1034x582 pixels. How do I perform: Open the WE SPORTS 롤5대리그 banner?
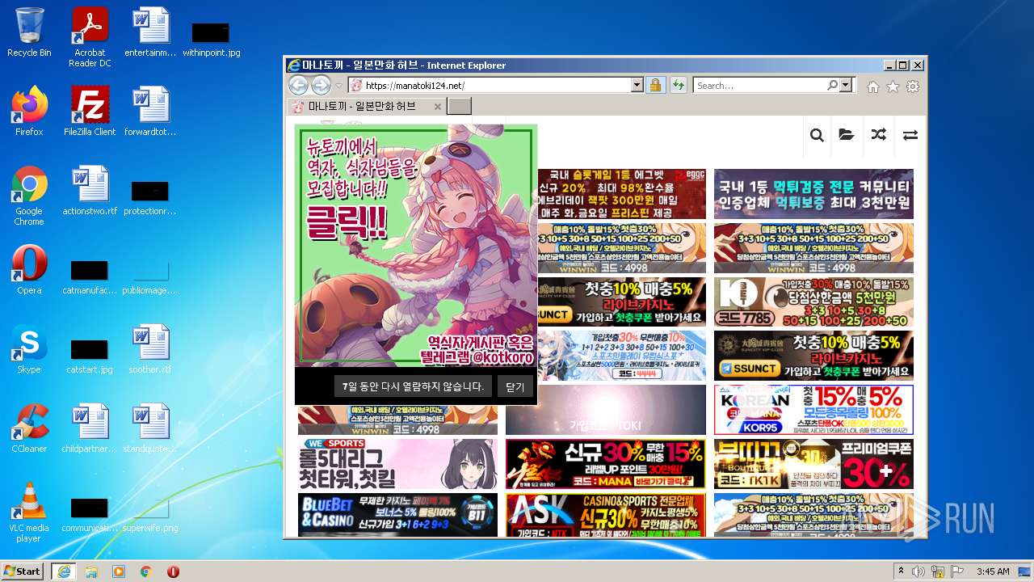pos(397,463)
